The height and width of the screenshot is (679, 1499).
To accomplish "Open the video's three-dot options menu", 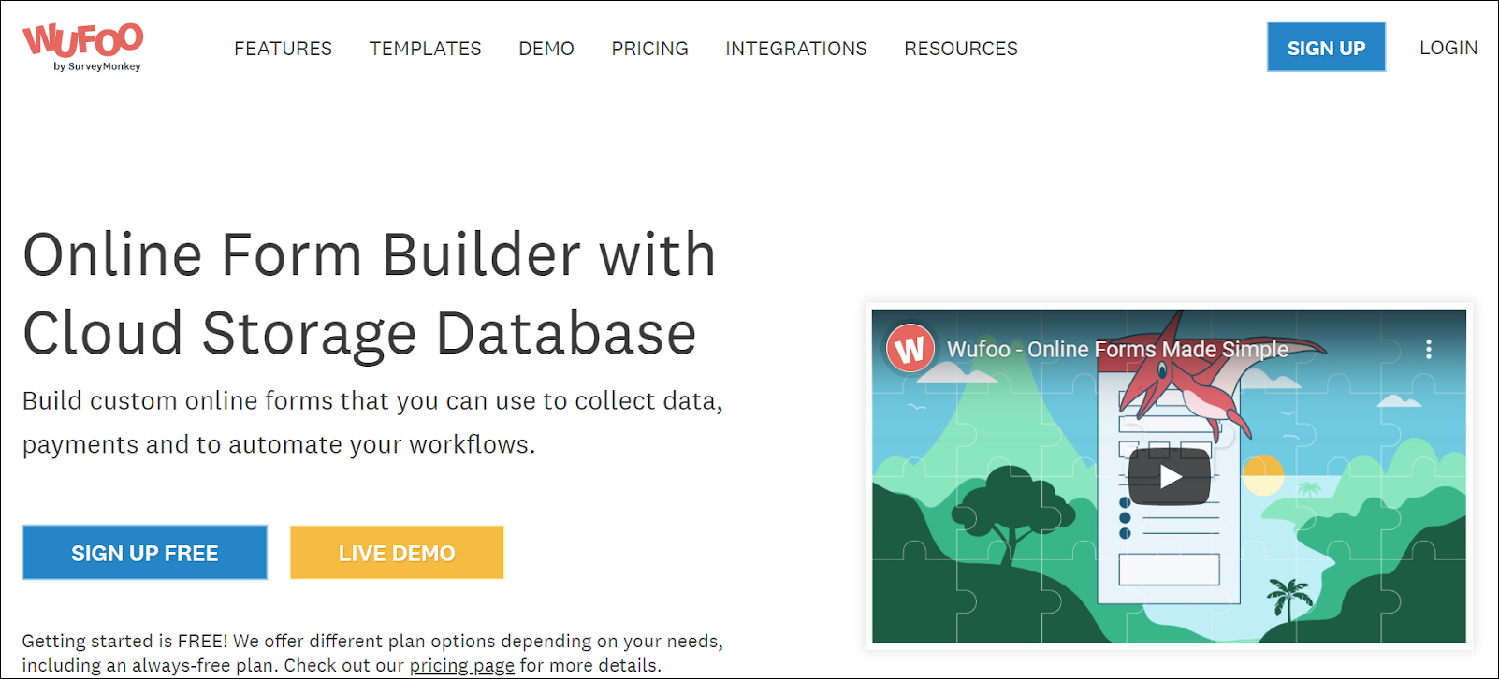I will (x=1428, y=350).
